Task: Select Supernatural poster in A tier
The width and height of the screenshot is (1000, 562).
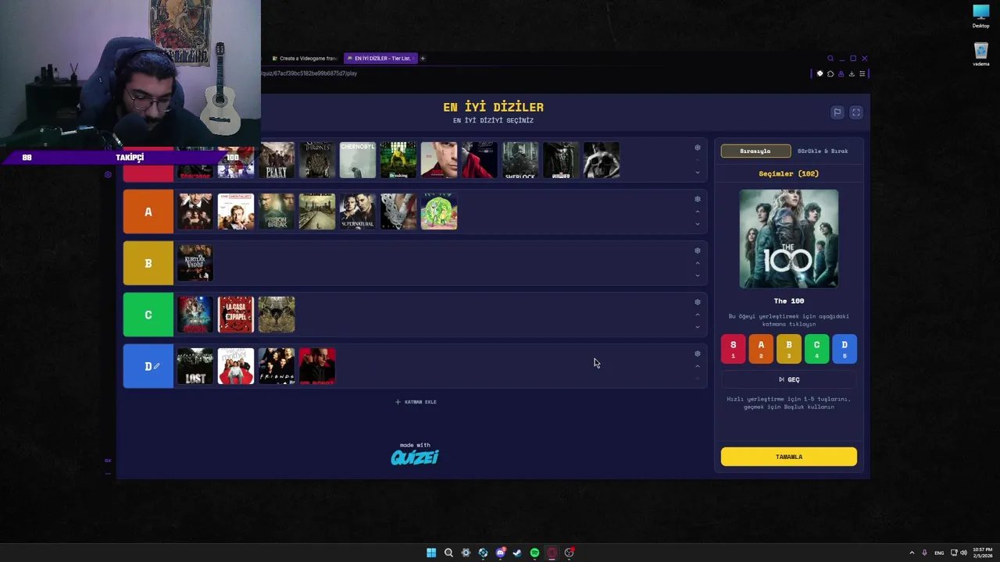Action: point(358,212)
